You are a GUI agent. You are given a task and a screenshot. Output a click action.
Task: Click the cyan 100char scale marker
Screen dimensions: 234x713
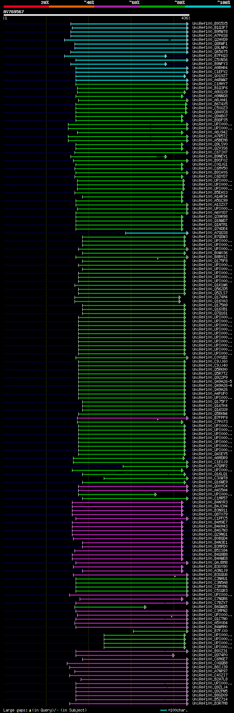(x=164, y=710)
